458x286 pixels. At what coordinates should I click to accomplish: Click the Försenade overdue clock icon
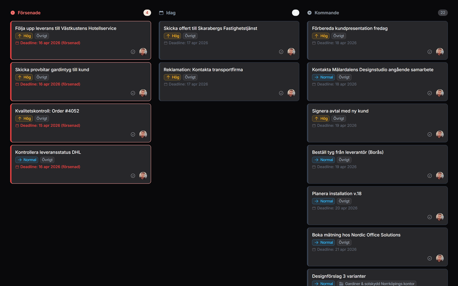(x=13, y=13)
